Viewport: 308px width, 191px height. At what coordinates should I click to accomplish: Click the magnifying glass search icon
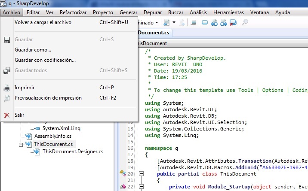[x=245, y=22]
